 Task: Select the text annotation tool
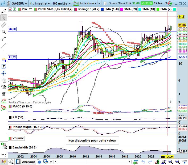pos(4,66)
